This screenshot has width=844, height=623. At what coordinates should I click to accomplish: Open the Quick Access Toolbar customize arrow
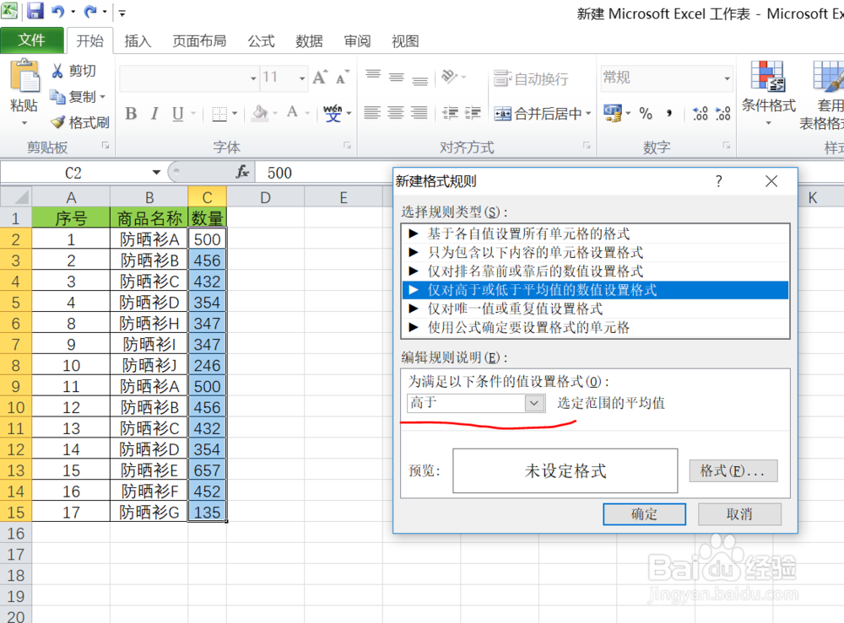tap(122, 13)
